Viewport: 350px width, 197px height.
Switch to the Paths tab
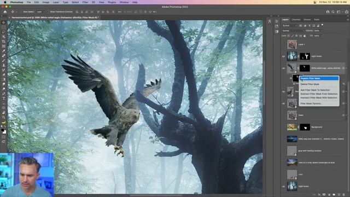[317, 20]
